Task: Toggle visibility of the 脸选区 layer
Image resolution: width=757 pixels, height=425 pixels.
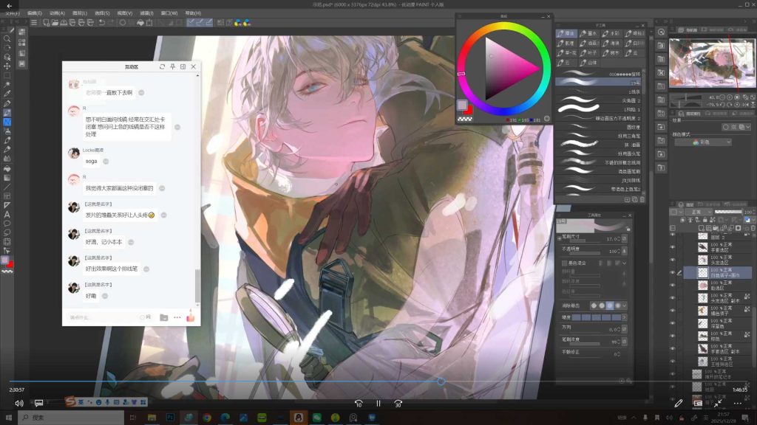Action: pyautogui.click(x=673, y=286)
